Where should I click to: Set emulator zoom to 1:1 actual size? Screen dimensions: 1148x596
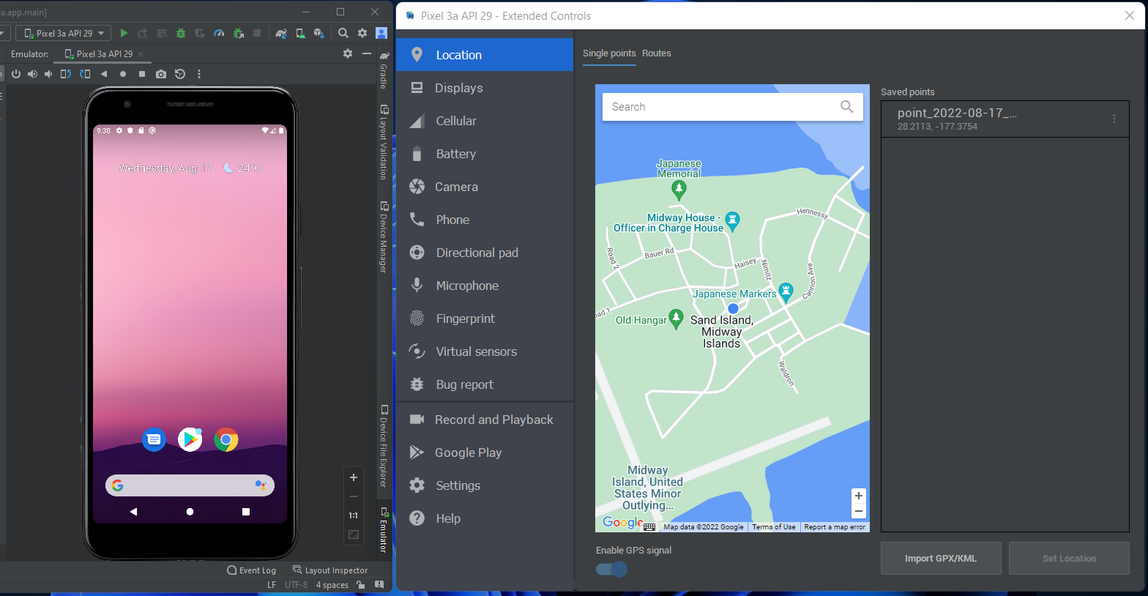coord(354,515)
